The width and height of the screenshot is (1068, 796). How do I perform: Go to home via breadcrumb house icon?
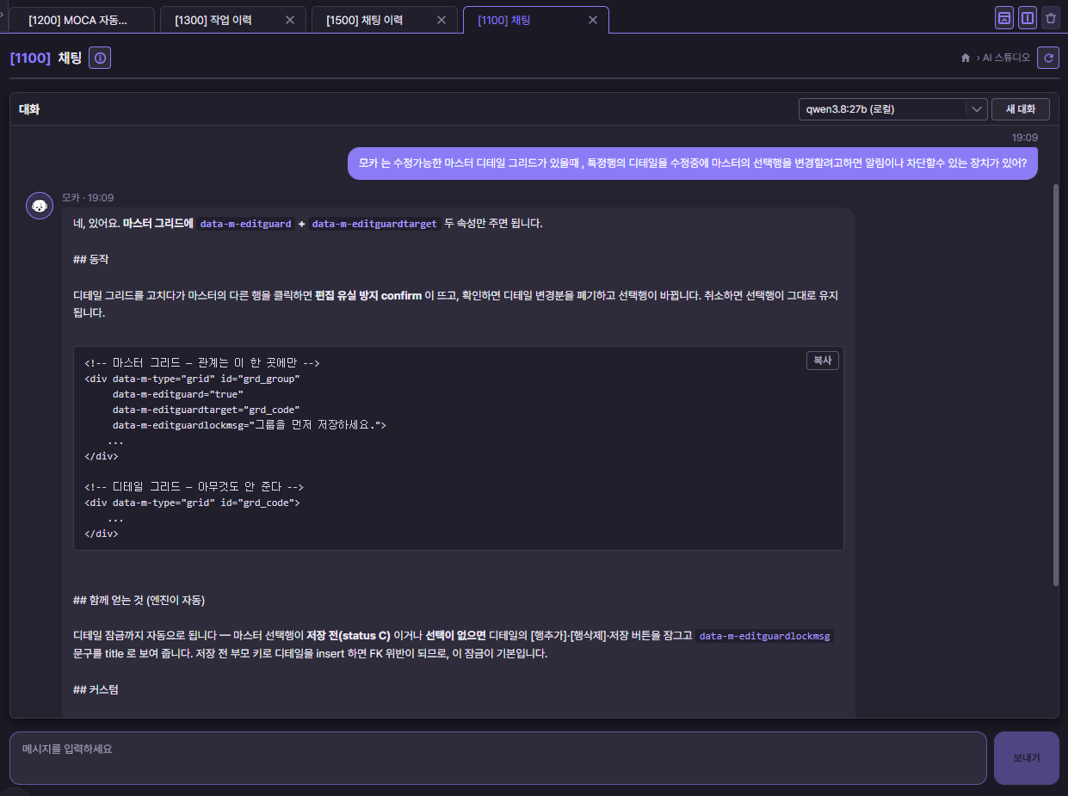pyautogui.click(x=966, y=58)
